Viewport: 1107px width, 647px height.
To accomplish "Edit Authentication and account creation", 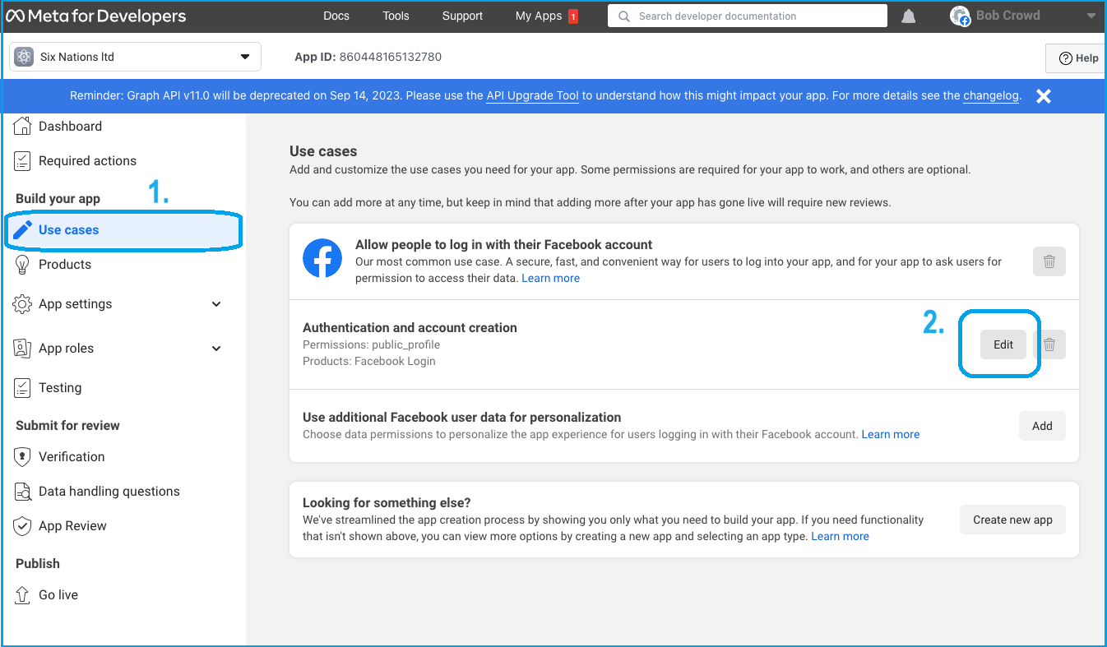I will (1003, 344).
